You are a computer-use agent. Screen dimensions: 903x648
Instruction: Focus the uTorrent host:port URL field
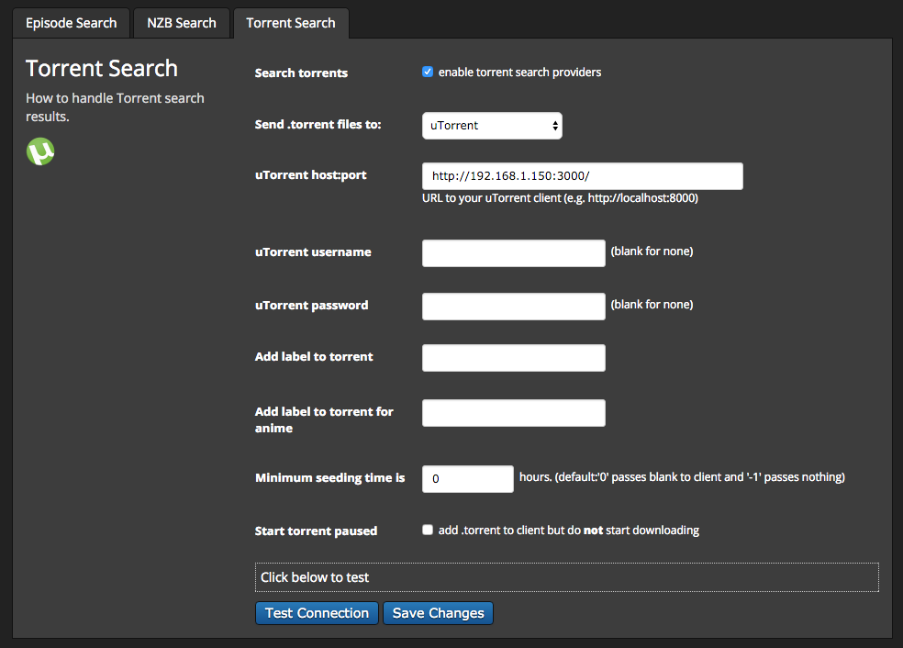582,176
